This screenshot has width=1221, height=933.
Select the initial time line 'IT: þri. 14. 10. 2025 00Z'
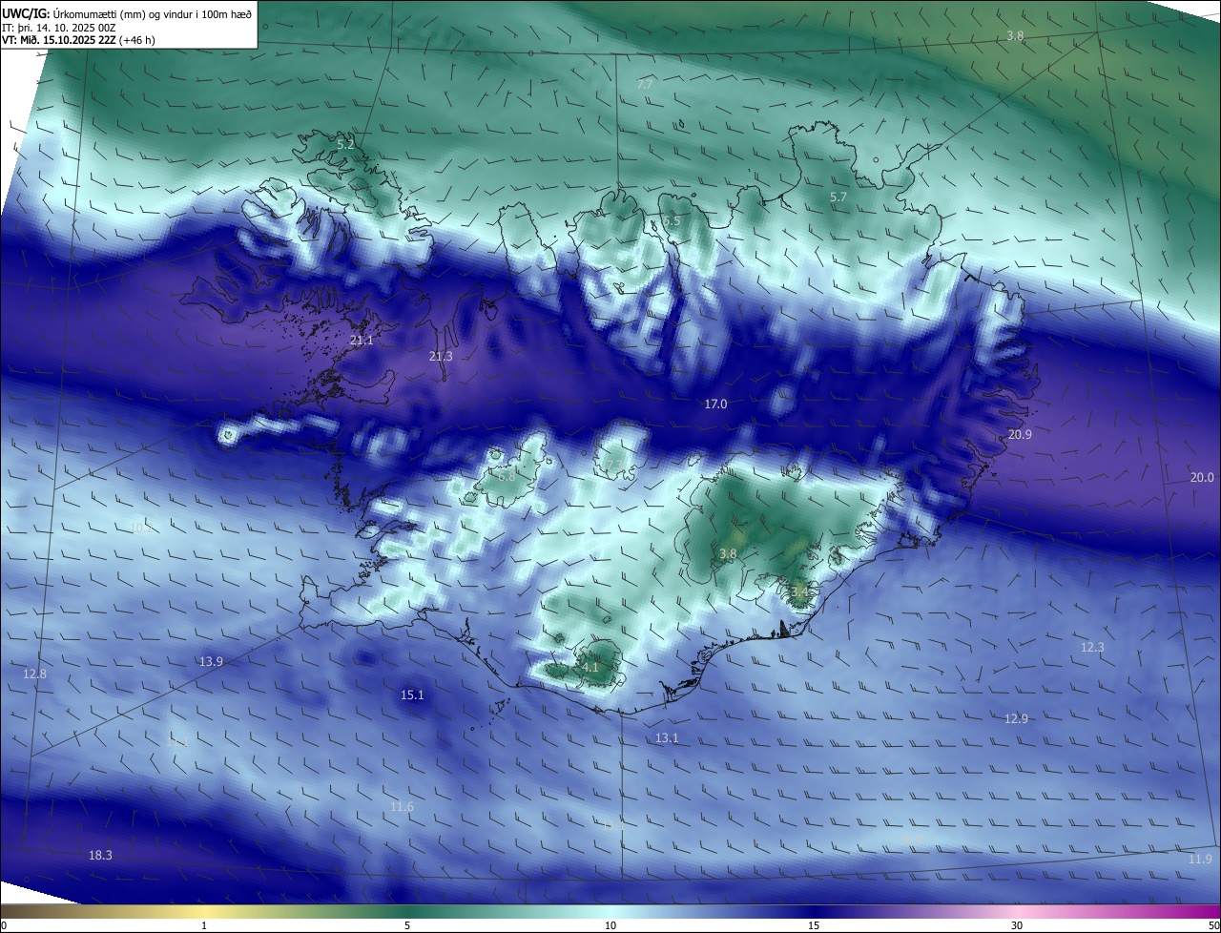click(60, 27)
